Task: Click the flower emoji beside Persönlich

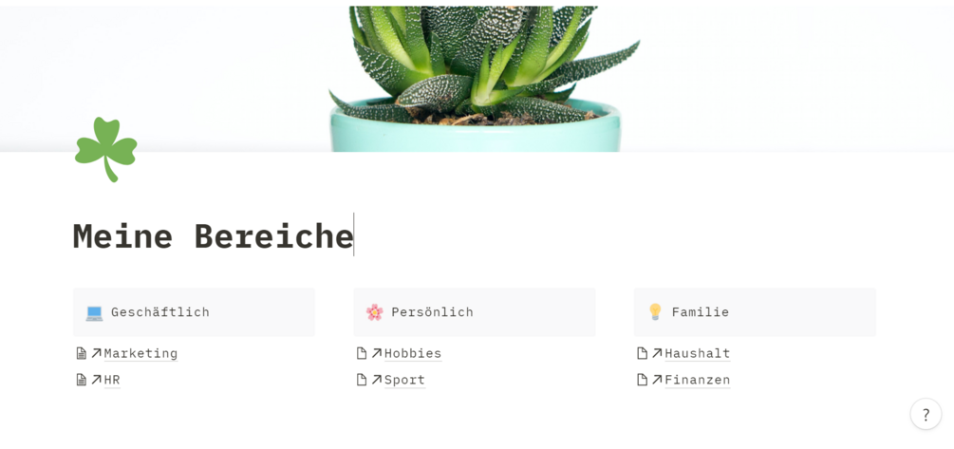Action: pyautogui.click(x=374, y=312)
